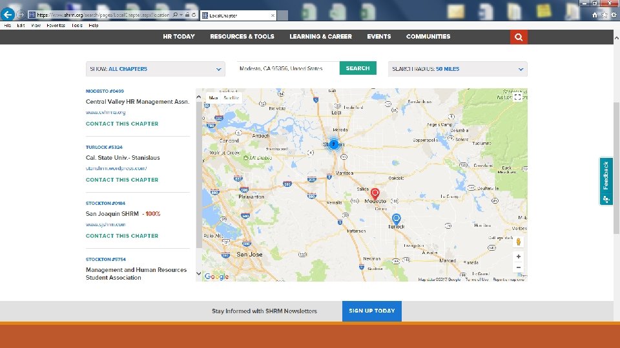Open the Show All Chapters dropdown
This screenshot has width=620, height=348.
tap(156, 69)
